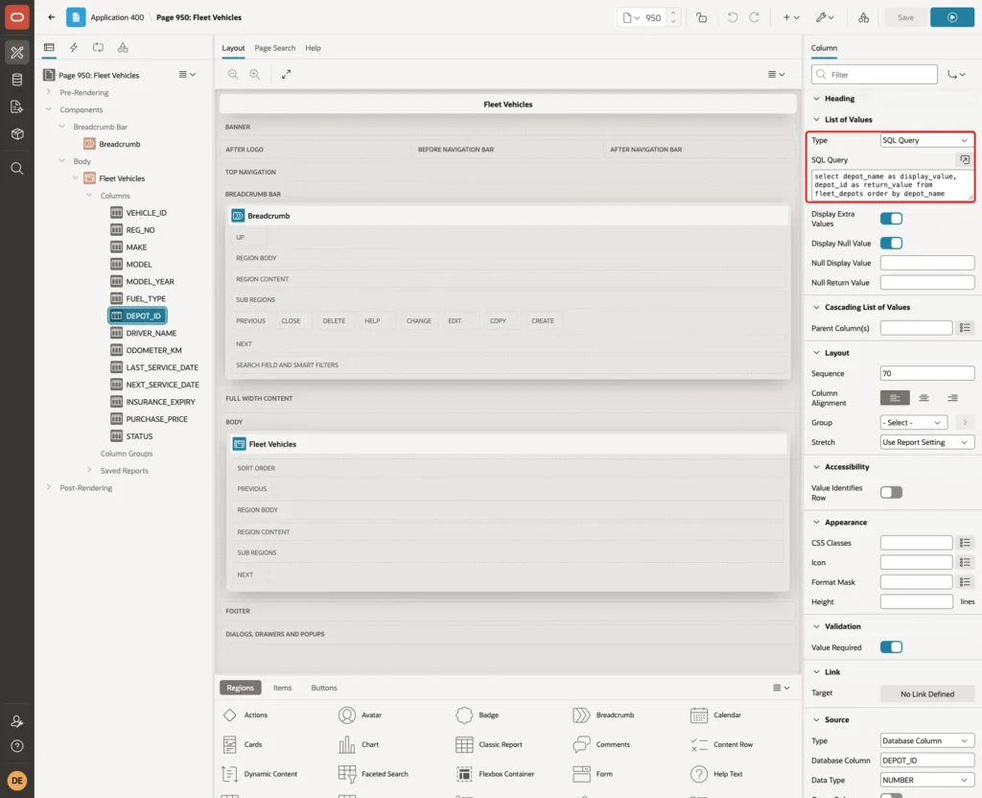Open the App Builder icon in sidebar
This screenshot has height=798, width=982.
coord(17,53)
